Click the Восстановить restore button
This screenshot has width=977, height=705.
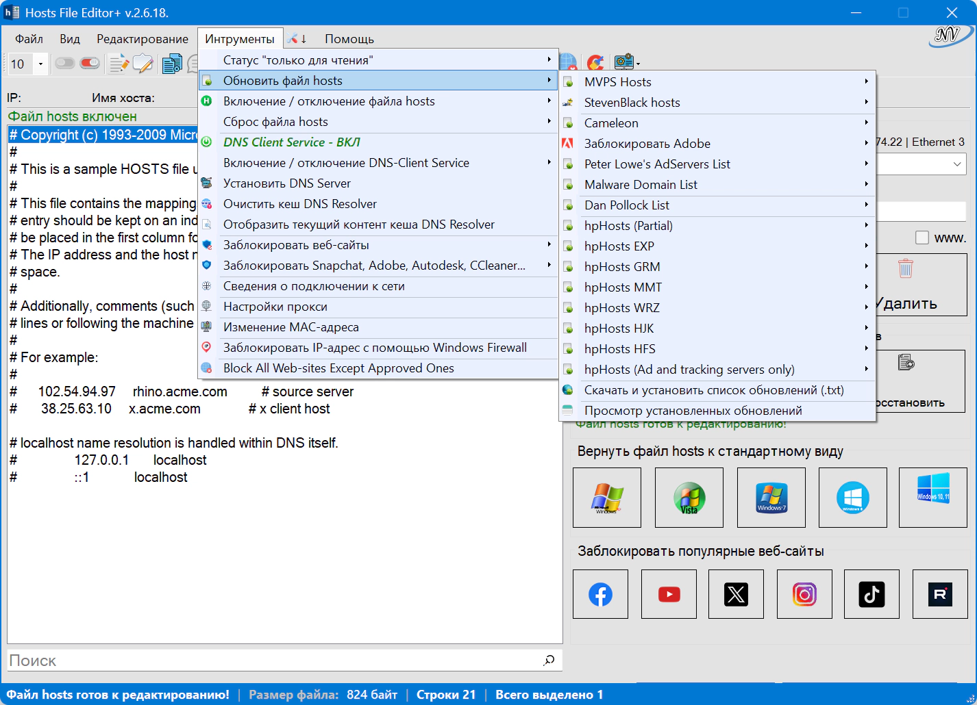coord(920,381)
